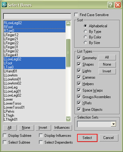This screenshot has width=123, height=152.
Task: Select RFoot in the list
Action: point(35,27)
